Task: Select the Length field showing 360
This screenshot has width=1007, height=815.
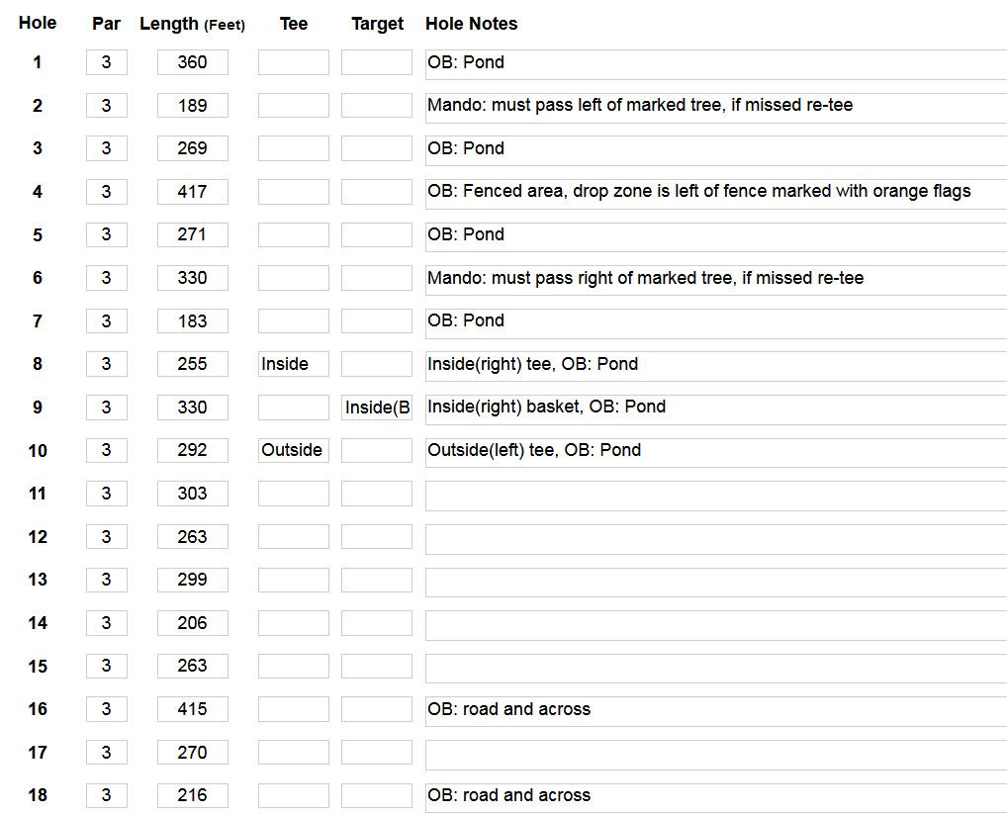Action: point(193,62)
